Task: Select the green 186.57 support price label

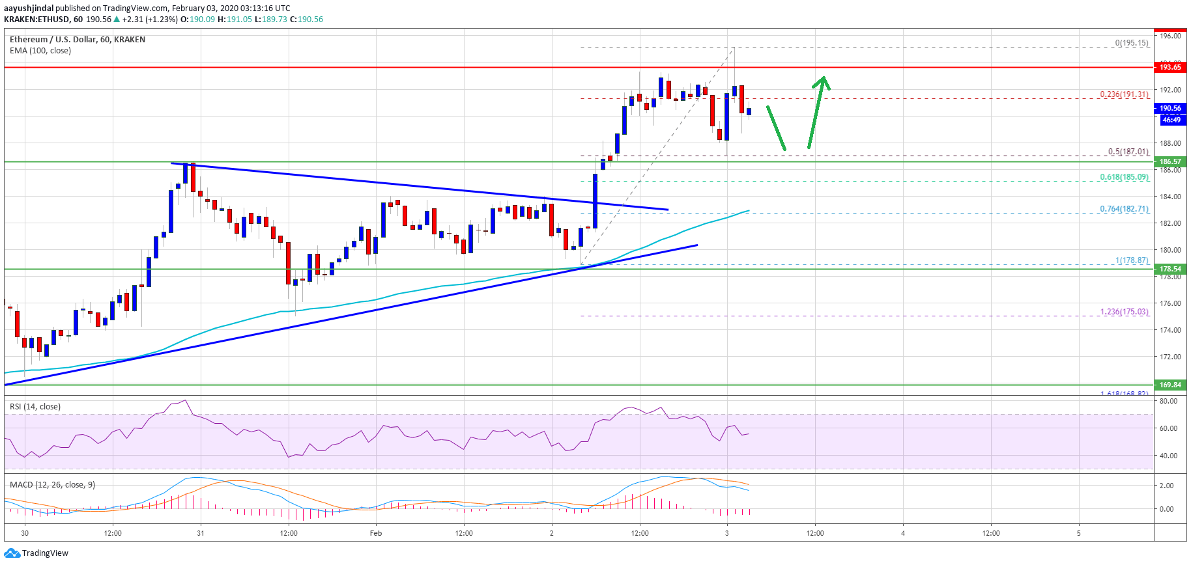Action: 1170,161
